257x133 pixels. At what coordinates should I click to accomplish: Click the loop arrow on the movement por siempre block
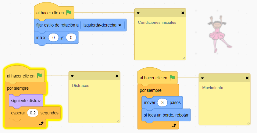(x=174, y=125)
